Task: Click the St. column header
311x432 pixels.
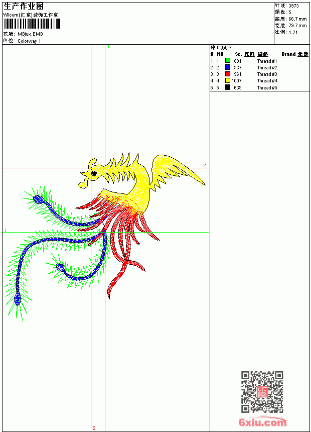Action: [238, 54]
